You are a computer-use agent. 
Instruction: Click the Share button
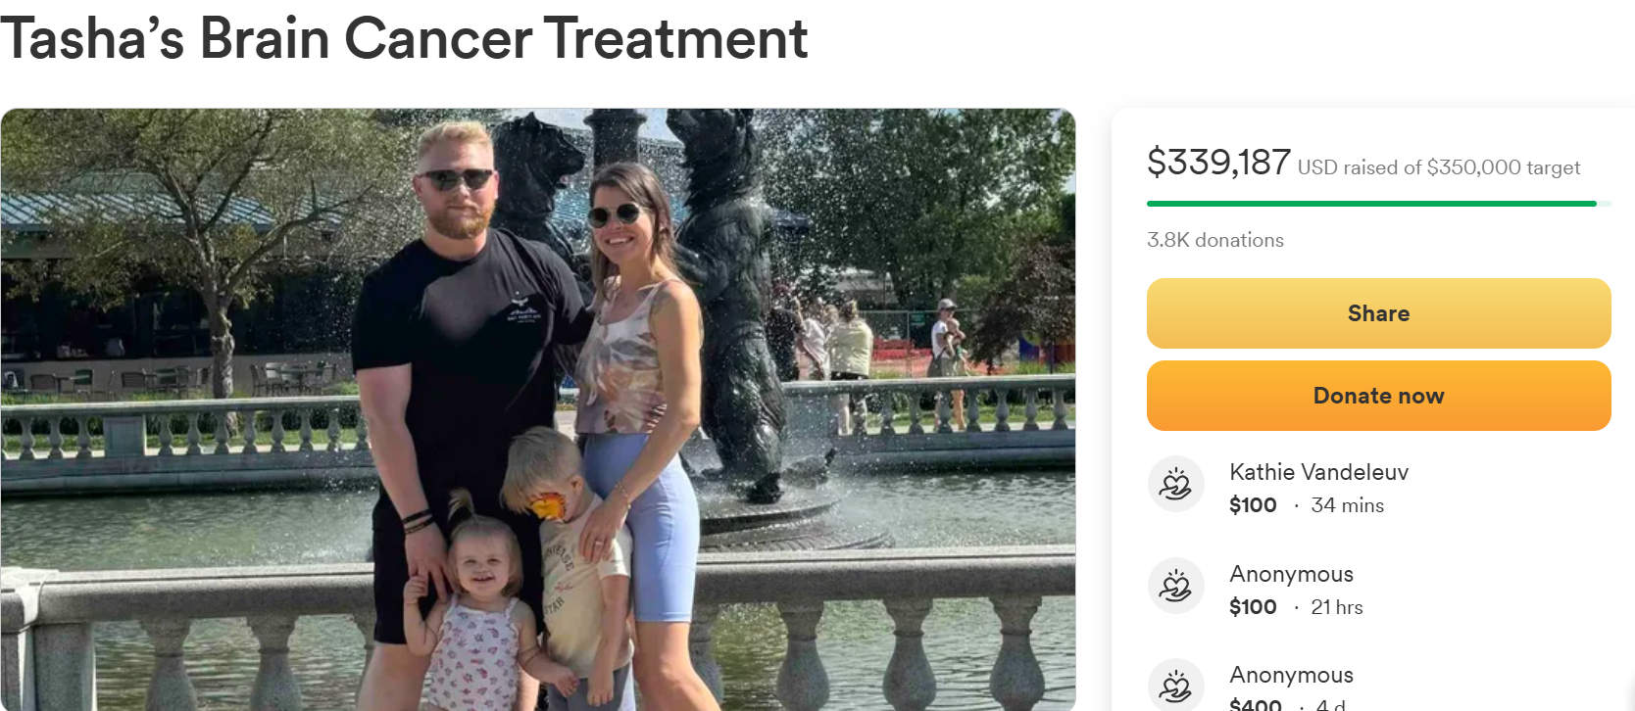click(x=1378, y=313)
